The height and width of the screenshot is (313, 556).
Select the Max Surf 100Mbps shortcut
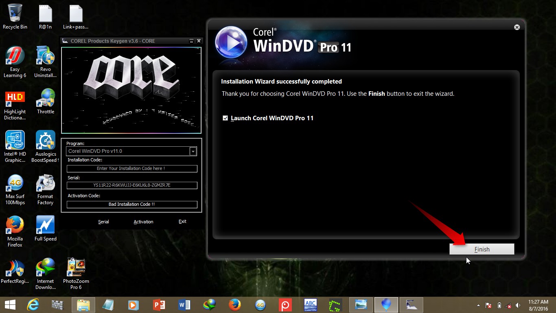[15, 189]
